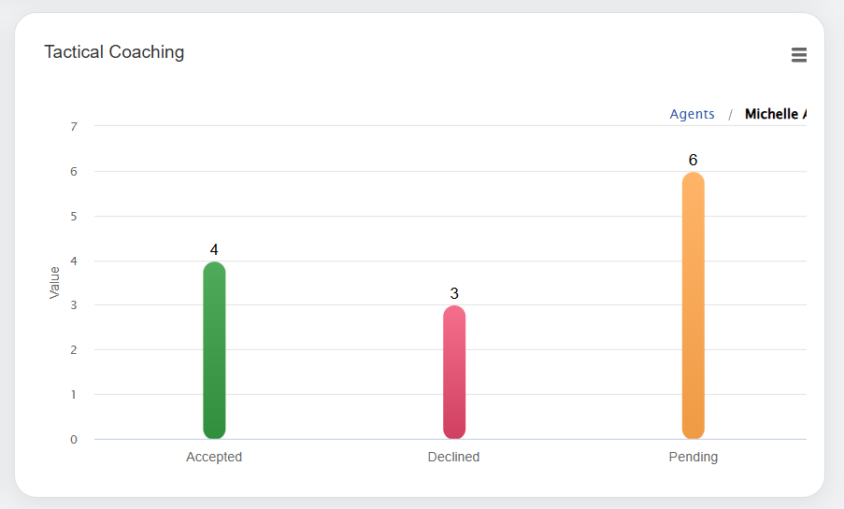Click the Tactical Coaching chart title

click(114, 52)
